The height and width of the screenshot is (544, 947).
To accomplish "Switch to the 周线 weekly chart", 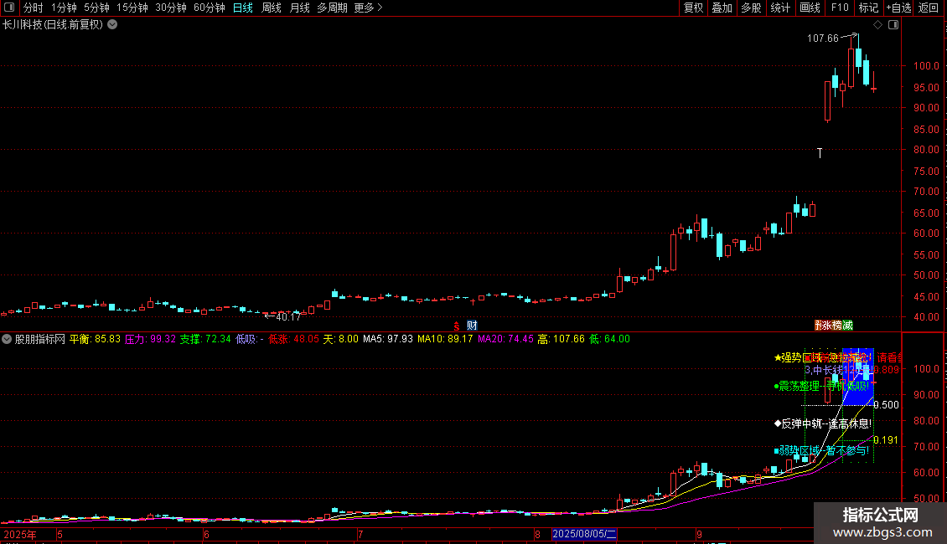I will pyautogui.click(x=272, y=8).
